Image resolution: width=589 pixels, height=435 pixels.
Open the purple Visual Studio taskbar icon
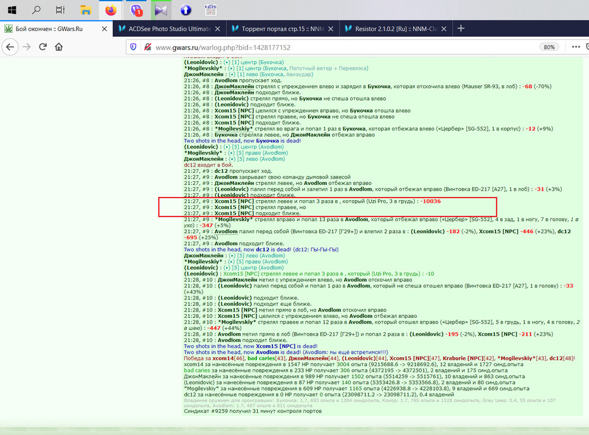[x=161, y=10]
